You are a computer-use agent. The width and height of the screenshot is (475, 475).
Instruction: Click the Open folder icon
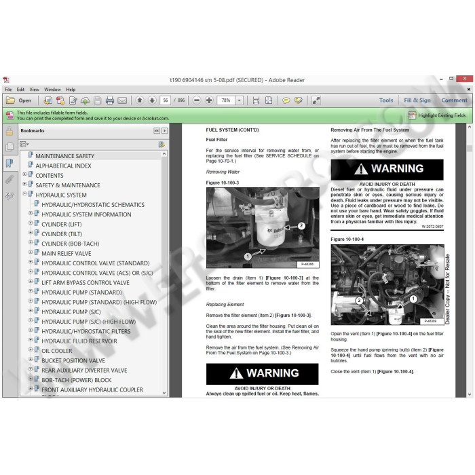[x=11, y=100]
